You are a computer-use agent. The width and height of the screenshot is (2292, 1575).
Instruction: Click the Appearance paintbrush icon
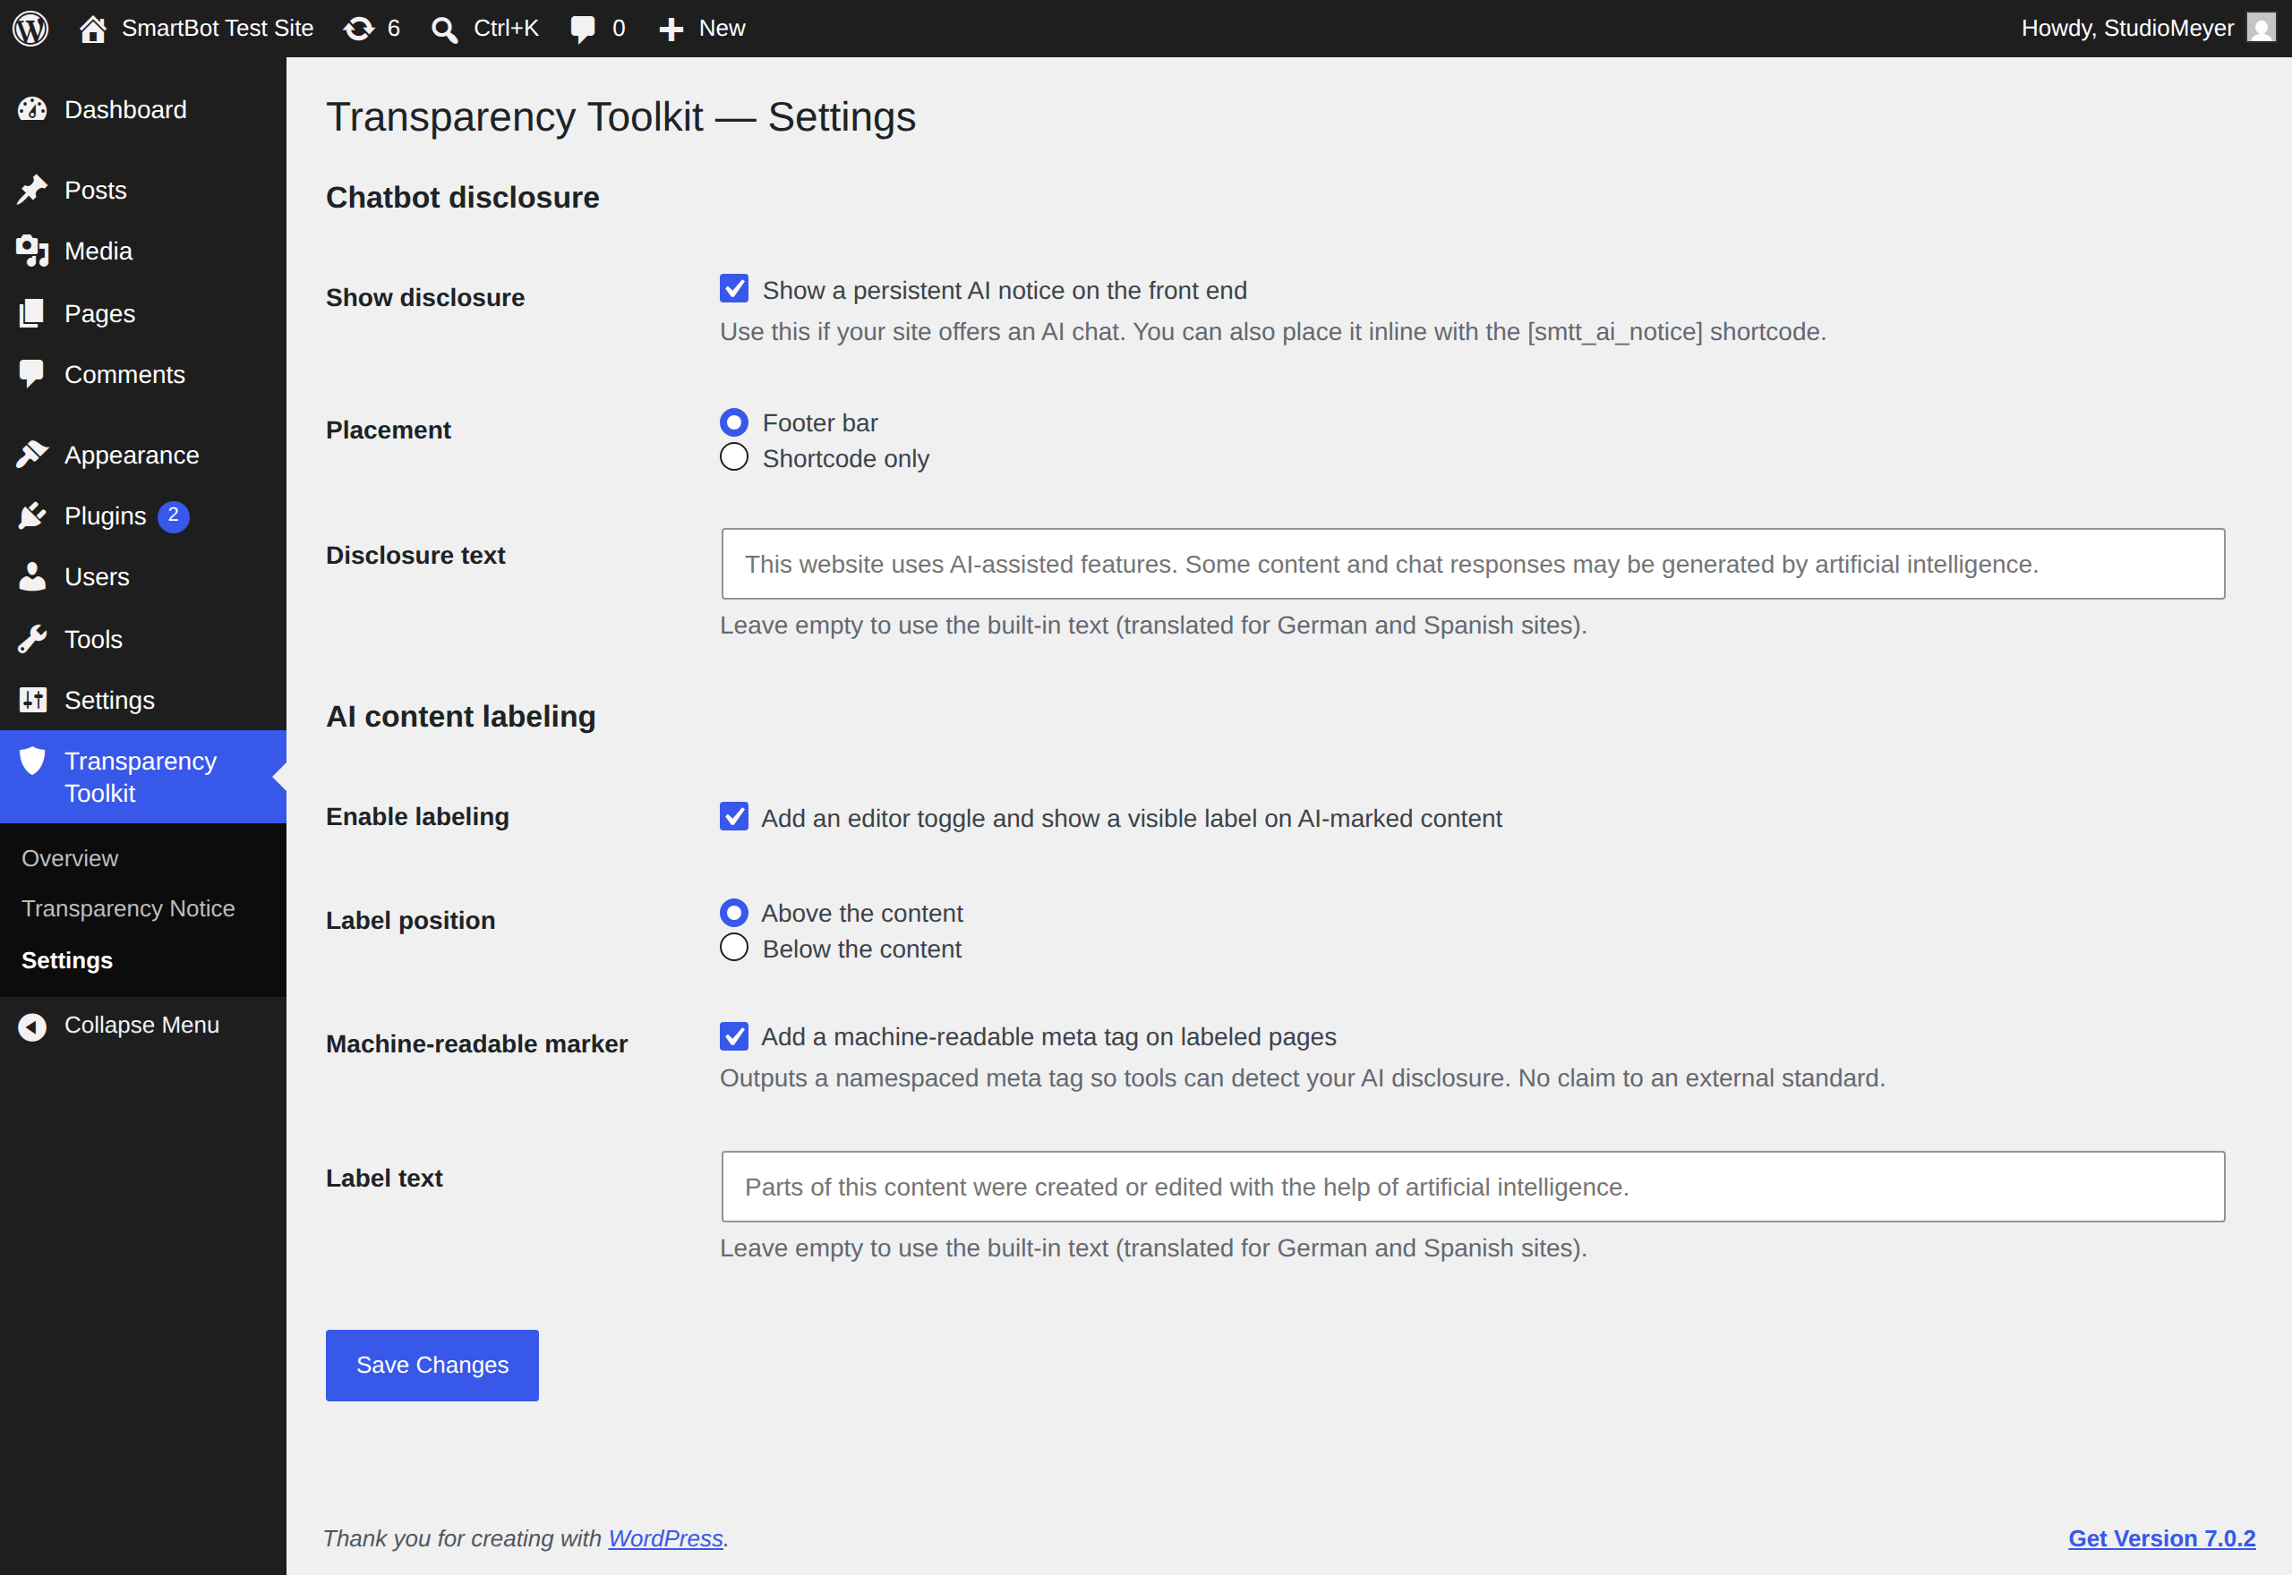32,455
